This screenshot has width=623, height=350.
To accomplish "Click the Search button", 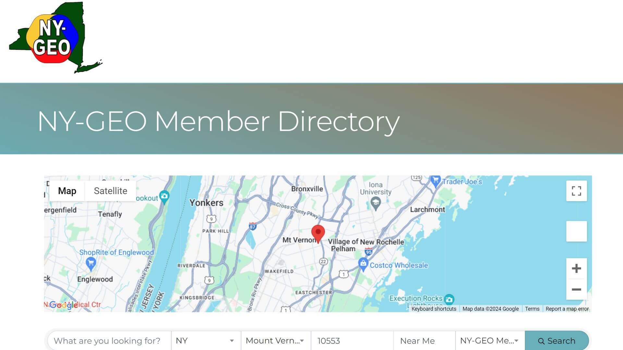I will pyautogui.click(x=556, y=341).
